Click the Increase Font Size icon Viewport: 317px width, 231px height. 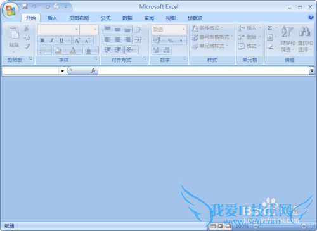[x=77, y=41]
